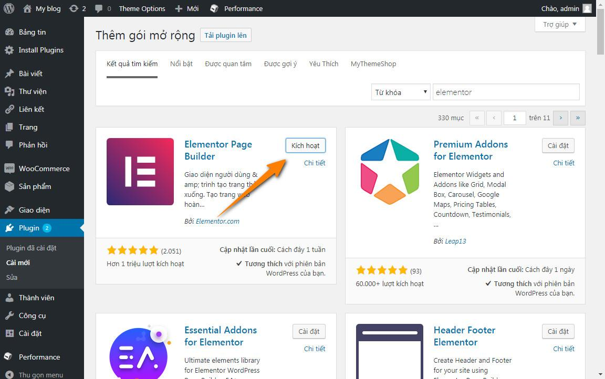Open Elementor.com author link
This screenshot has height=379, width=605.
217,221
